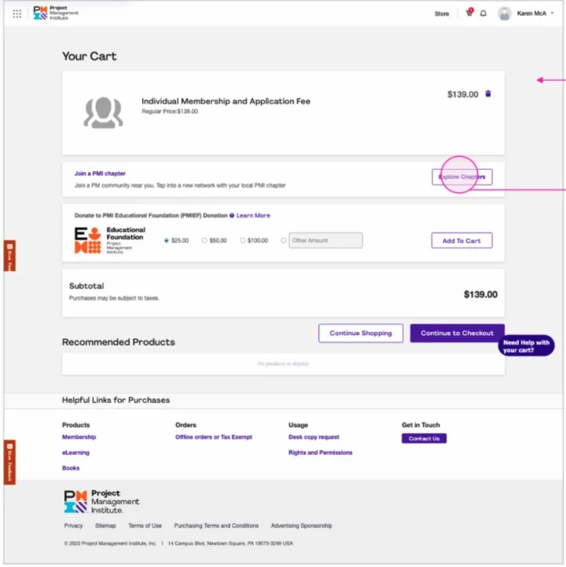Open the notifications bell
Screen dimensions: 566x567
[x=483, y=13]
